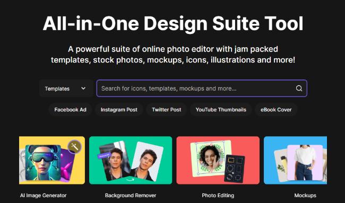Image resolution: width=345 pixels, height=203 pixels.
Task: Click the frames palette icon in Photo Editing card
Action: point(235,169)
